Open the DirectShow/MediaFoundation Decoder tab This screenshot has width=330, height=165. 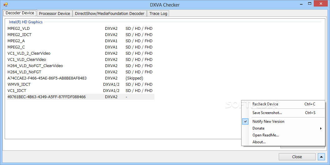coord(110,14)
